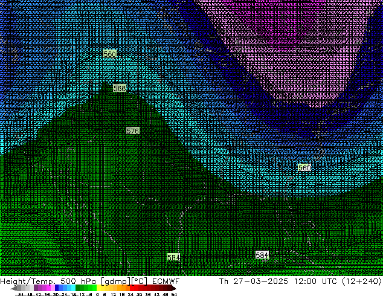This screenshot has height=296, width=383.
Task: Click the 568 contour label
Action: 120,88
